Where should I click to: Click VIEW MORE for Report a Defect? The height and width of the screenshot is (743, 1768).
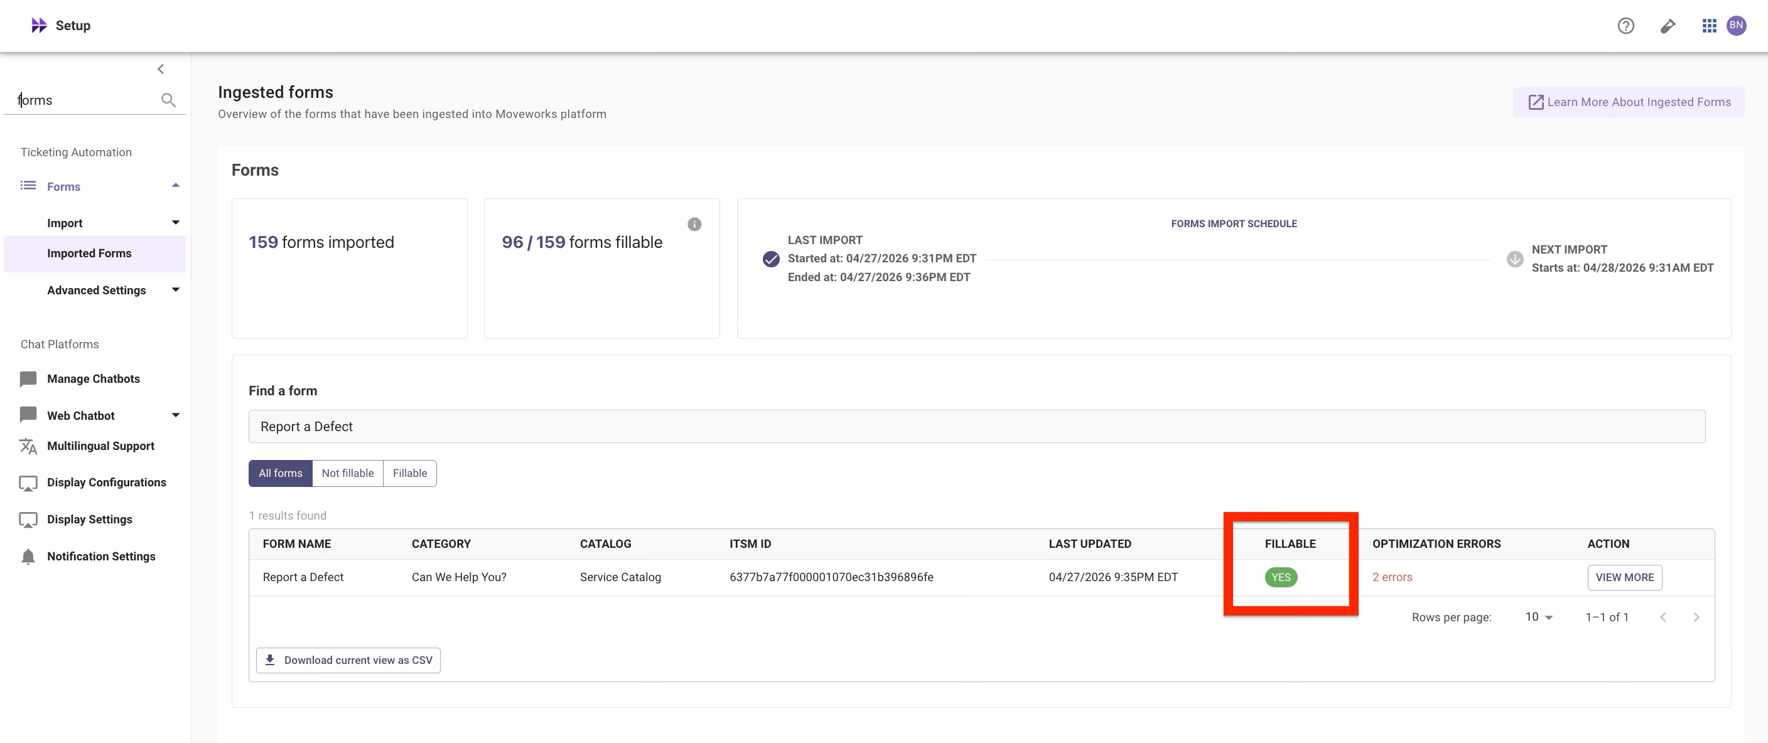1625,578
